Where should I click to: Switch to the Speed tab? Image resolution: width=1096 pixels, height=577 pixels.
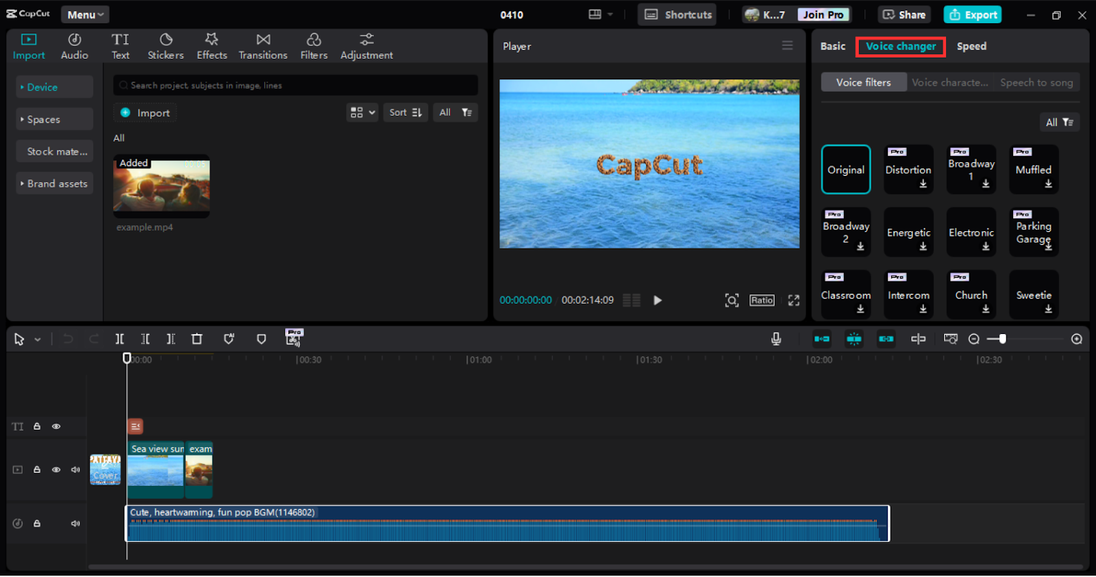click(971, 46)
